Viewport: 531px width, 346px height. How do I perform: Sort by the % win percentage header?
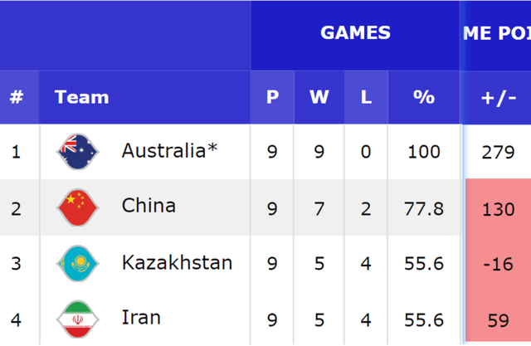pos(424,97)
